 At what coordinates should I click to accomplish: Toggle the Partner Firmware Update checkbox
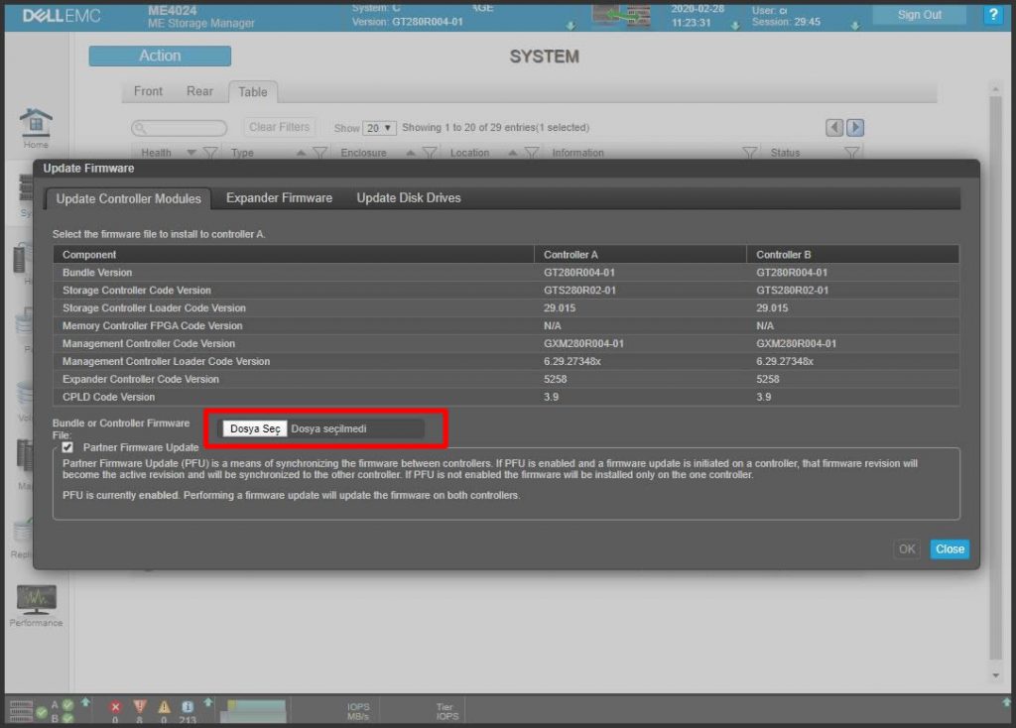pos(67,447)
